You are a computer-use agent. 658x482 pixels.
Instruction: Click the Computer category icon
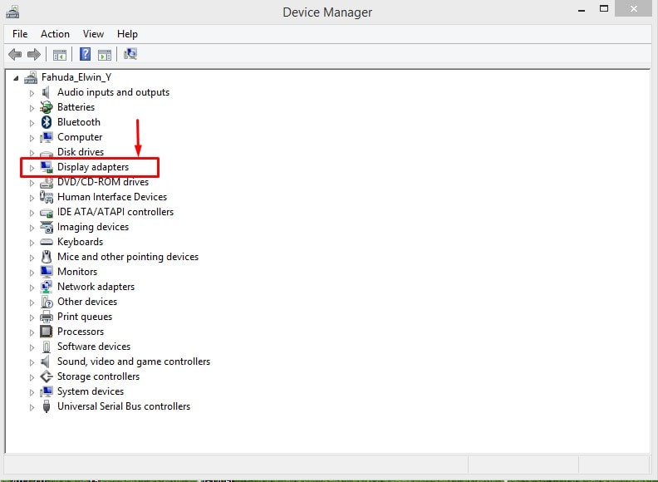[47, 137]
